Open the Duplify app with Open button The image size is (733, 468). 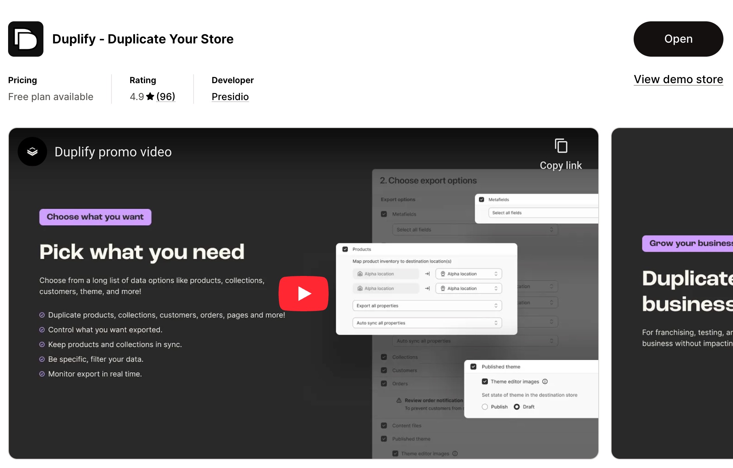(678, 39)
